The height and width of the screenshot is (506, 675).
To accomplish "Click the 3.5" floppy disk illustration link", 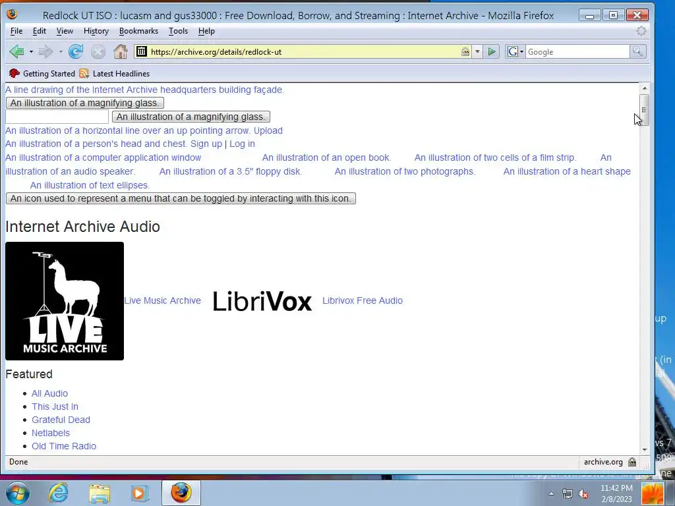I will (x=231, y=171).
